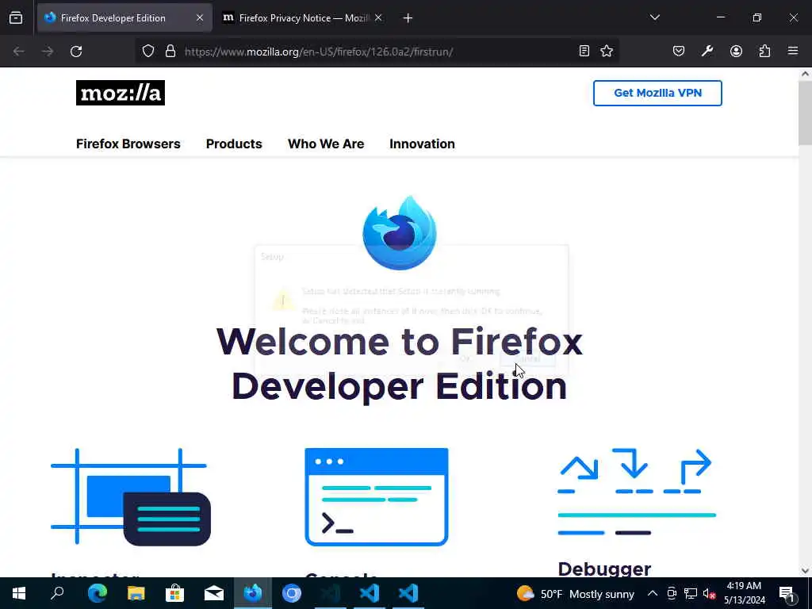
Task: Open Who We Are menu
Action: (x=326, y=144)
